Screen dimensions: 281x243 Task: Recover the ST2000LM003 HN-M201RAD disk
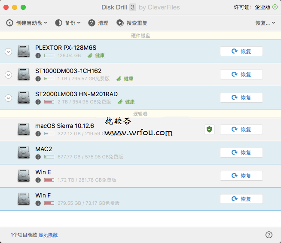tap(241, 98)
